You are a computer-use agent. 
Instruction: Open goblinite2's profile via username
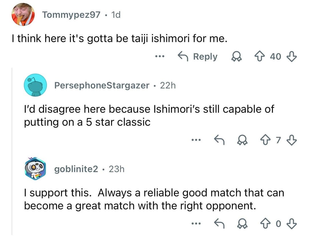point(76,169)
